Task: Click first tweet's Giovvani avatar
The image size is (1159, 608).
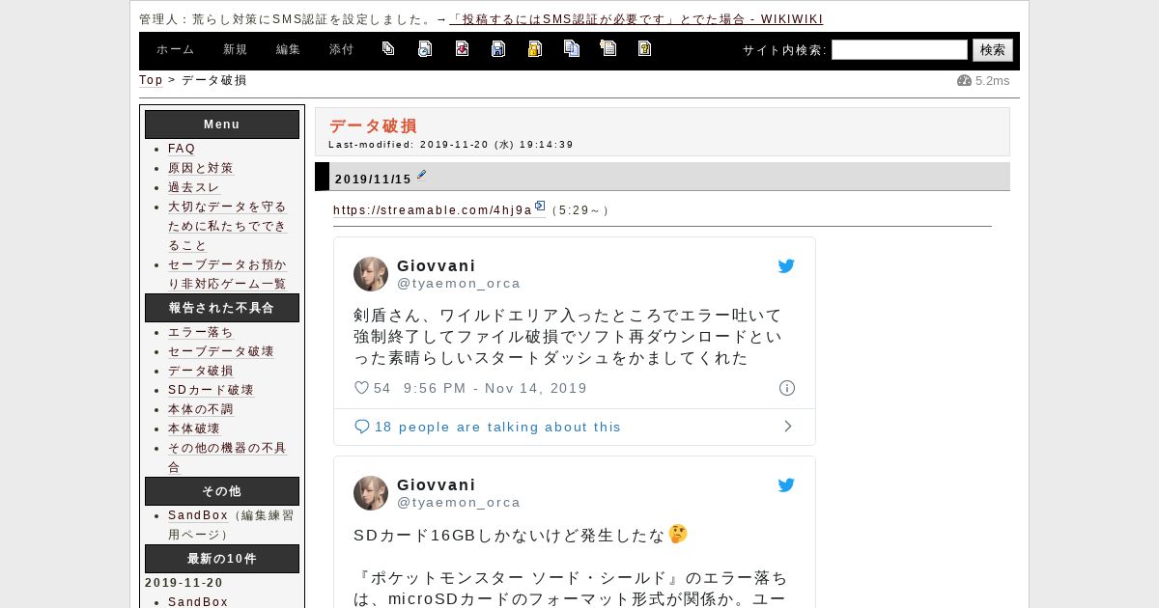Action: click(371, 274)
